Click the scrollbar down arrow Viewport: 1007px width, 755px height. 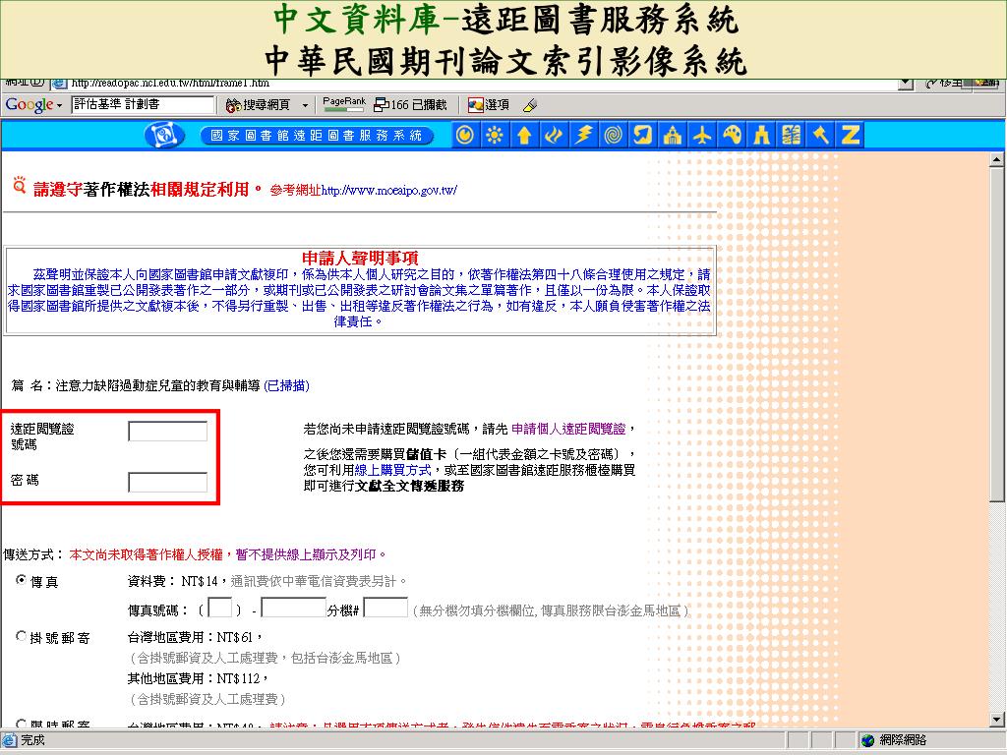997,720
